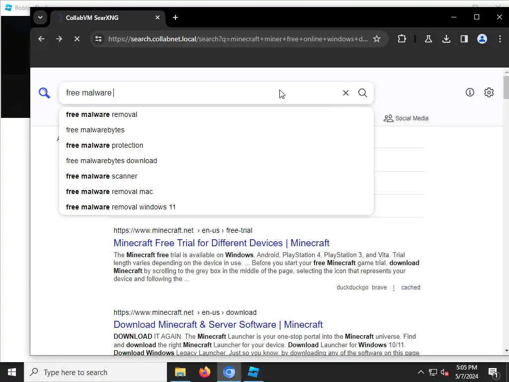
Task: Go back with browser back arrow
Action: (x=41, y=39)
